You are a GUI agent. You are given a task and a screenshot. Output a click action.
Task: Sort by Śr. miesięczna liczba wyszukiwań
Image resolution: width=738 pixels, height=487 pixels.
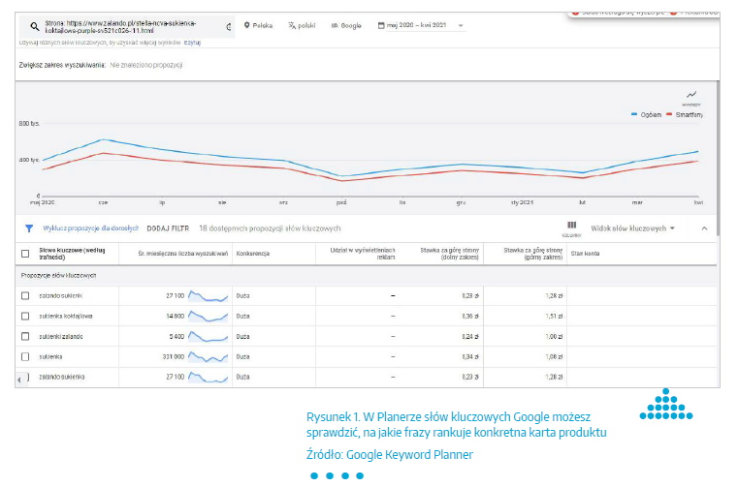pyautogui.click(x=182, y=254)
